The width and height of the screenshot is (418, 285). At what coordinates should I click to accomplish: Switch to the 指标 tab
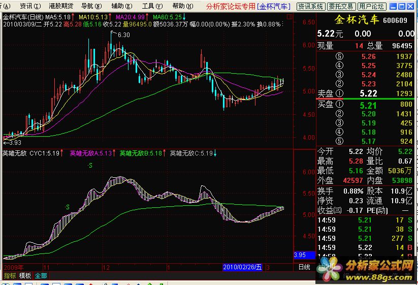click(x=10, y=276)
